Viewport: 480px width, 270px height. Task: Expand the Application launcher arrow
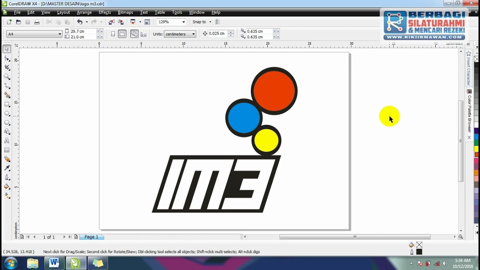(x=140, y=22)
